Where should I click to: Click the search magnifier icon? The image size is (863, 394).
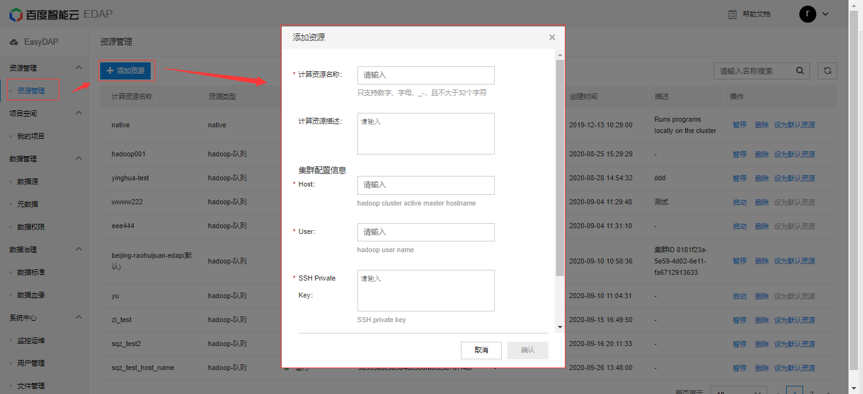tap(800, 71)
